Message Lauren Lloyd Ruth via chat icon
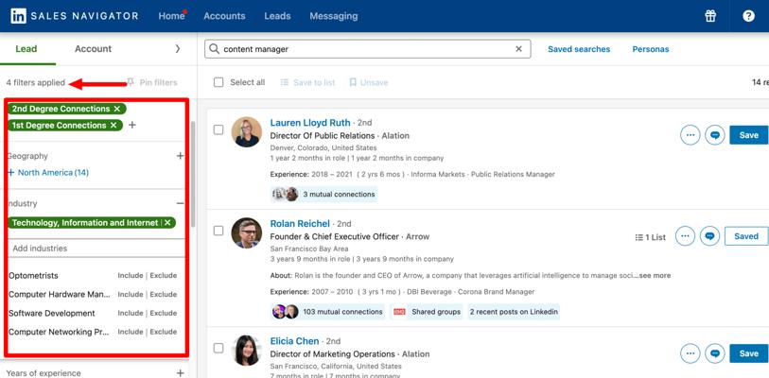This screenshot has height=378, width=769. [714, 135]
